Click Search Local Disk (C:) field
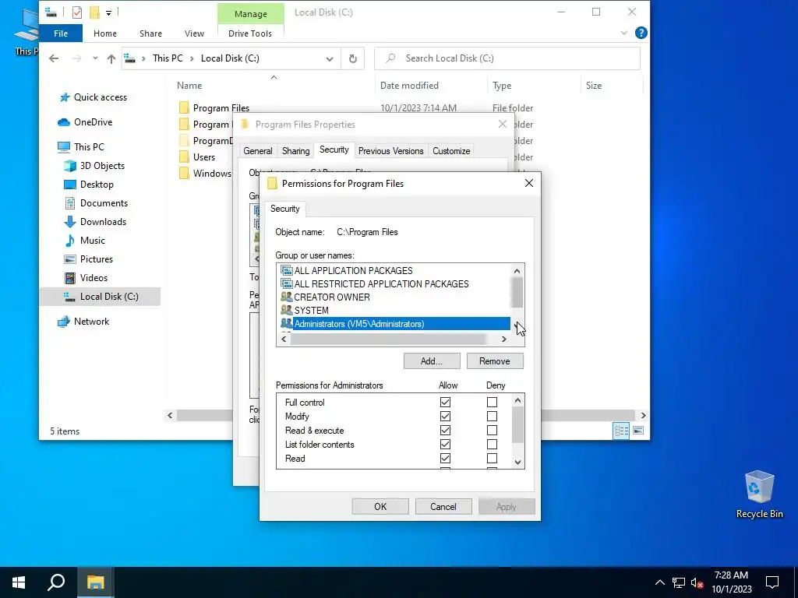 [x=507, y=58]
